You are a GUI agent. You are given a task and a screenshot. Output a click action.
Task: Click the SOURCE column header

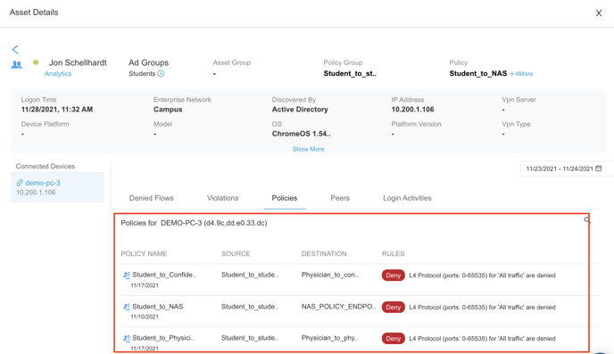[236, 253]
